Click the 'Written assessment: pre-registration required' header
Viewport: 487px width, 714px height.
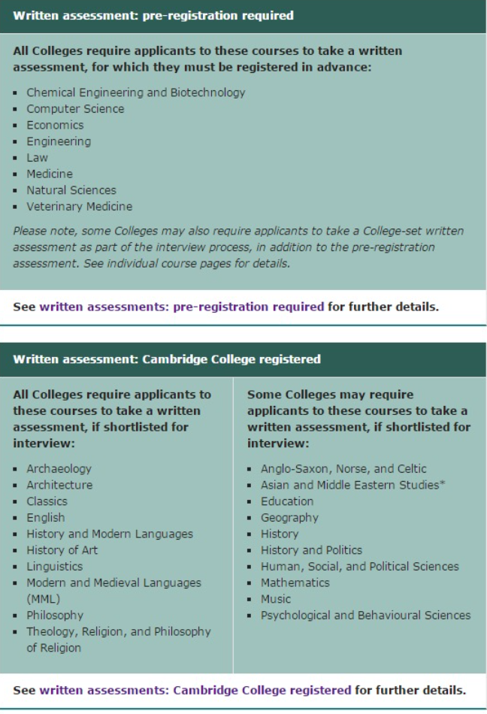tap(153, 15)
